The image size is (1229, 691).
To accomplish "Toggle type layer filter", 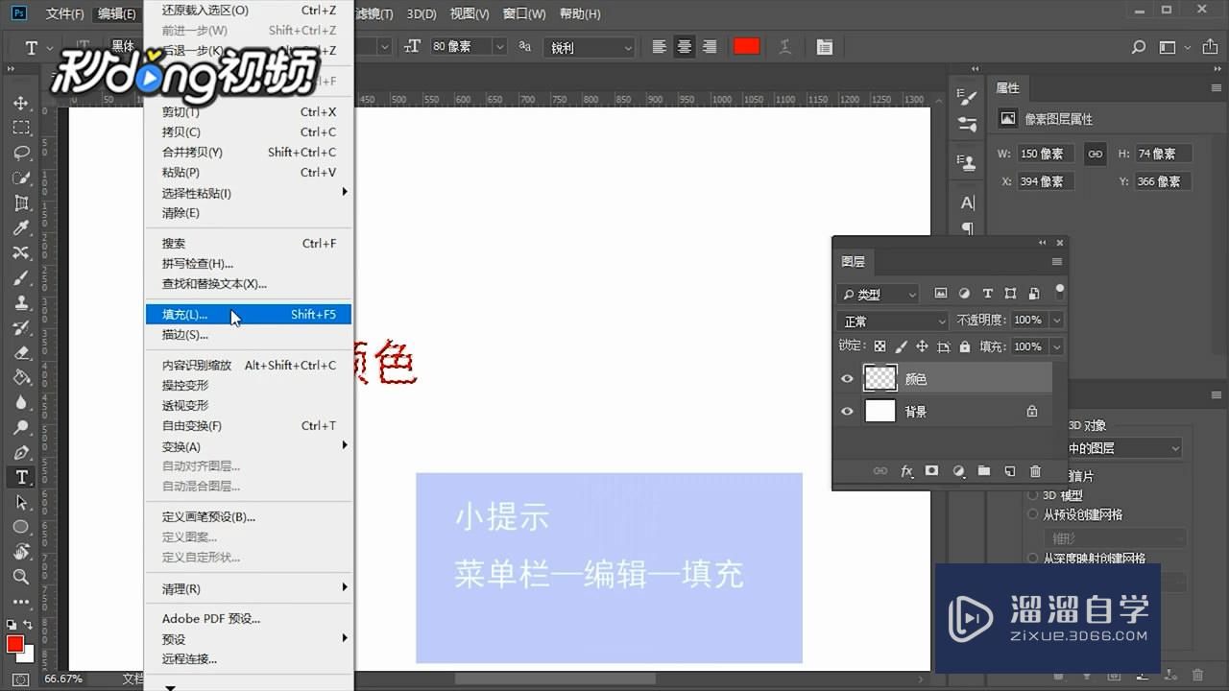I will pyautogui.click(x=987, y=294).
